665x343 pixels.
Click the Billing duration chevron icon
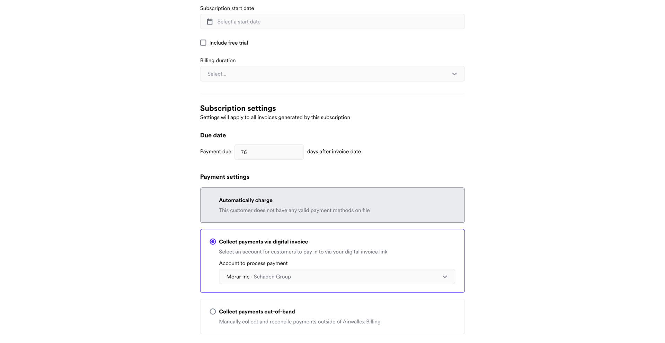tap(454, 74)
